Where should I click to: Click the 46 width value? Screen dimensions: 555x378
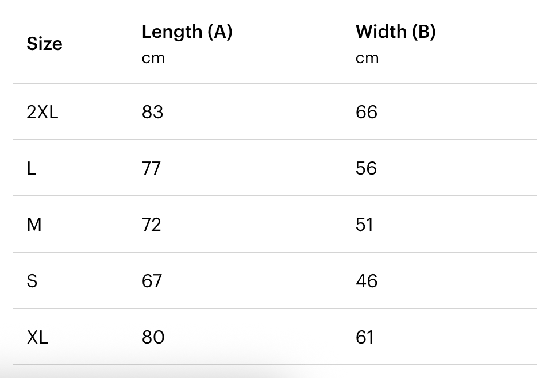pos(367,281)
